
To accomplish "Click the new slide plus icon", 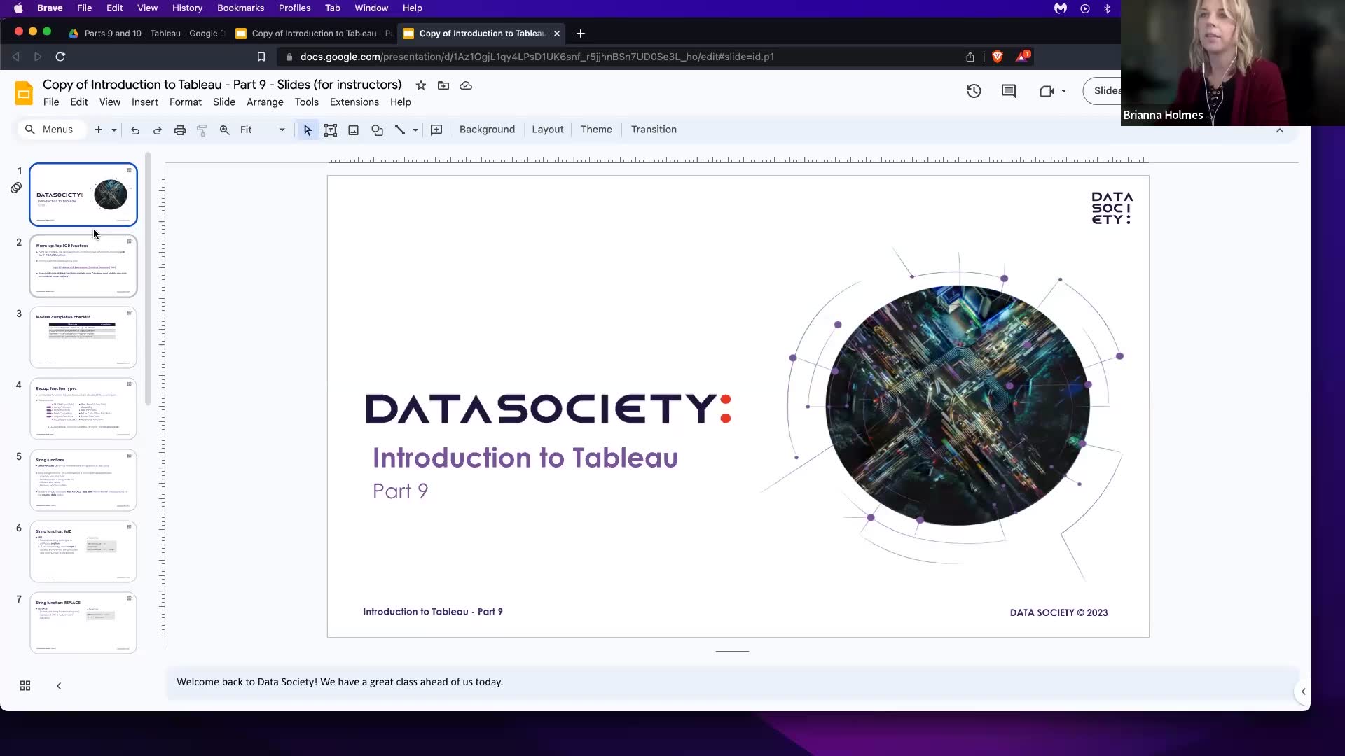I will coord(99,130).
